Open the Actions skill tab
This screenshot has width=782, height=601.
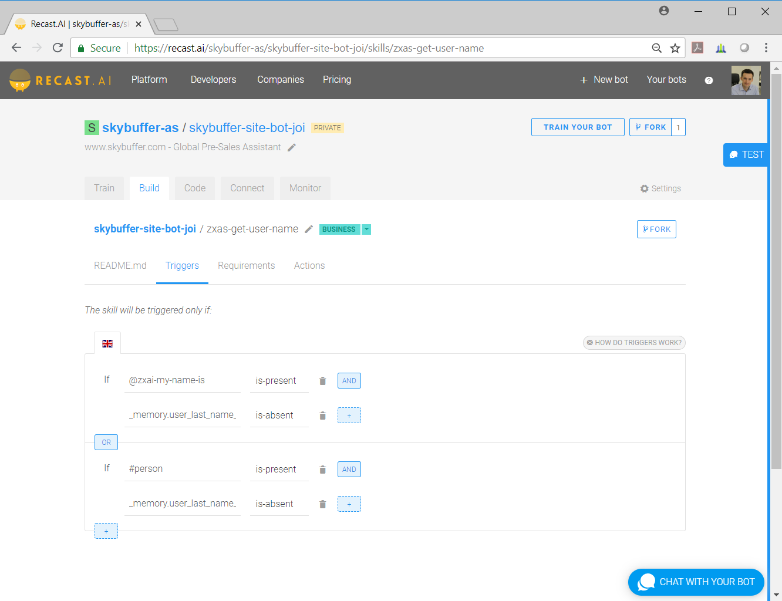click(x=309, y=266)
